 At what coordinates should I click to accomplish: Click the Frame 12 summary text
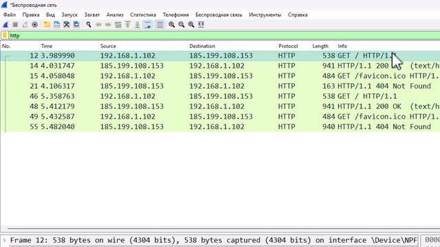(x=214, y=240)
